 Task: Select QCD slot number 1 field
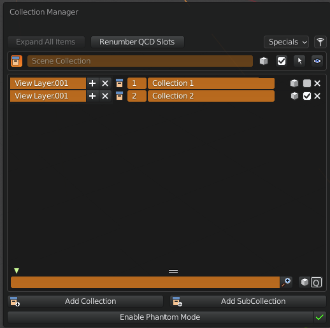pos(137,83)
